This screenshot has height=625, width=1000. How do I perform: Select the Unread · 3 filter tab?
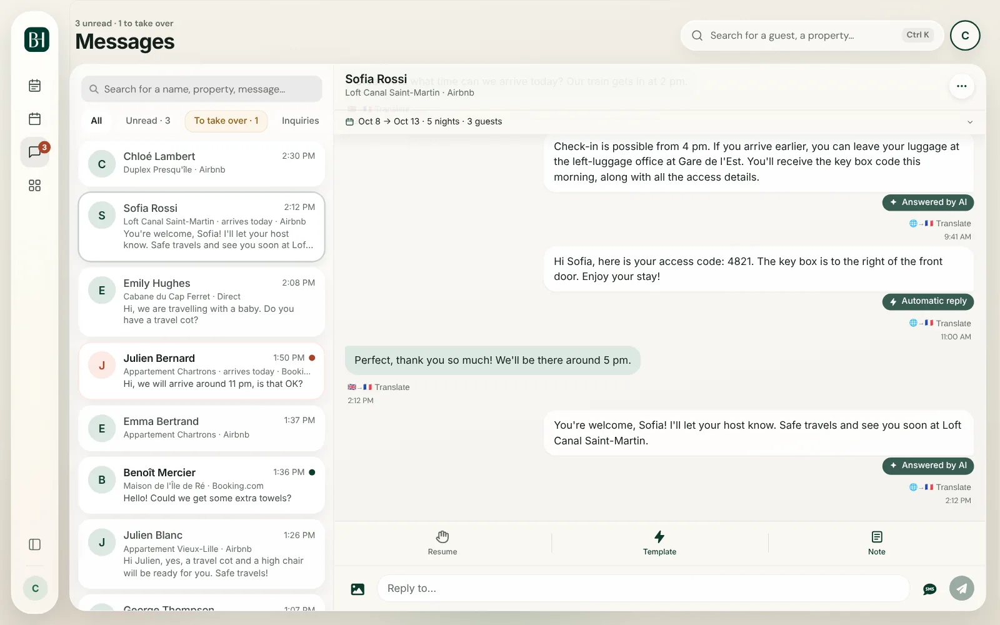[148, 121]
